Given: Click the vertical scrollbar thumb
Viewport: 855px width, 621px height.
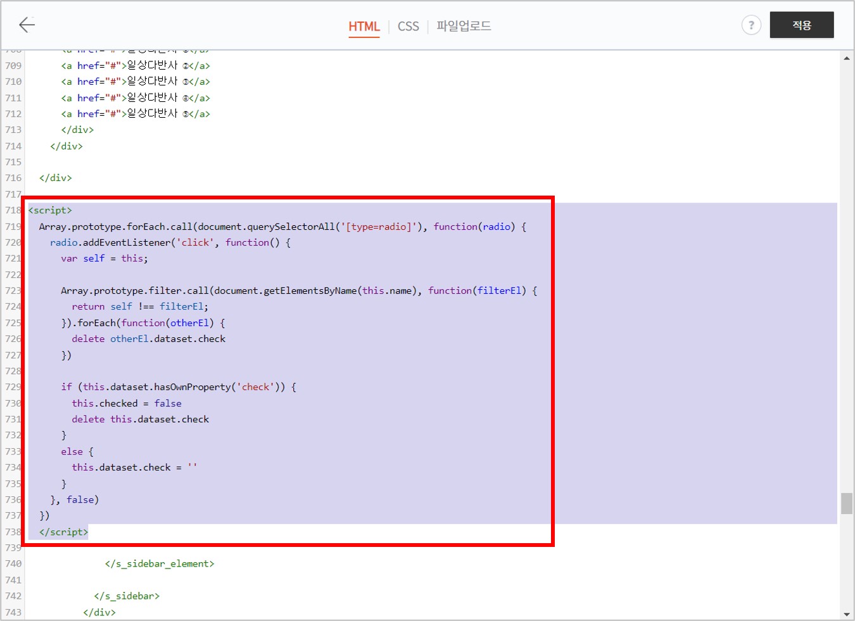Looking at the screenshot, I should click(847, 503).
